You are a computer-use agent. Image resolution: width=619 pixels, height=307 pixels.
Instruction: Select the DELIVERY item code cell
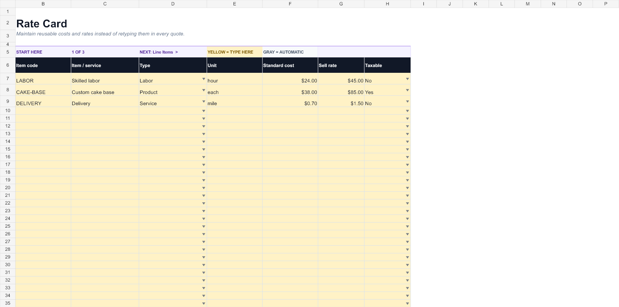tap(43, 101)
